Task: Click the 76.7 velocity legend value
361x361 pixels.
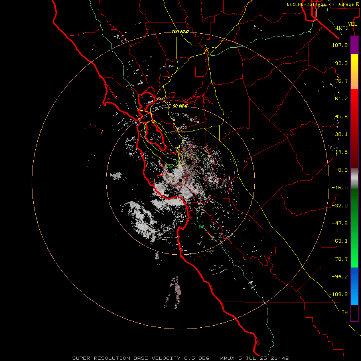Action: (x=341, y=81)
